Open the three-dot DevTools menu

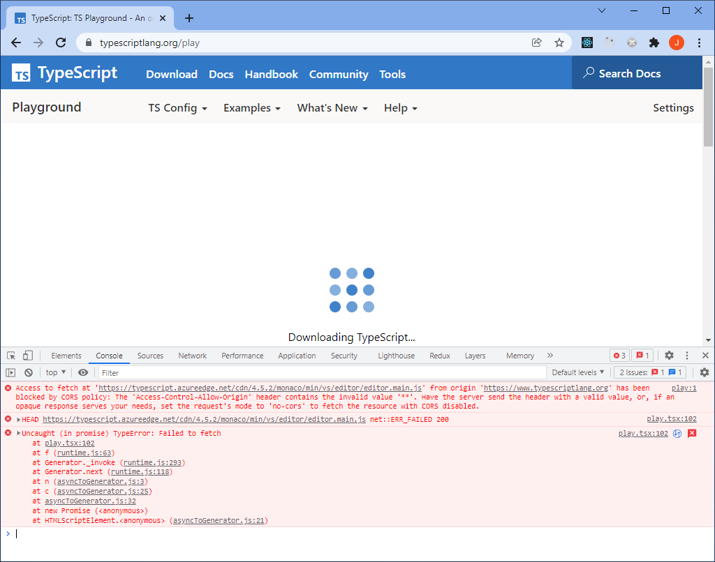686,356
